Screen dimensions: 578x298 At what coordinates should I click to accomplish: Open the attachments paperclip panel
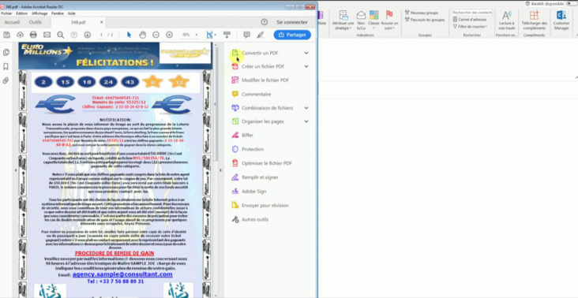6,80
